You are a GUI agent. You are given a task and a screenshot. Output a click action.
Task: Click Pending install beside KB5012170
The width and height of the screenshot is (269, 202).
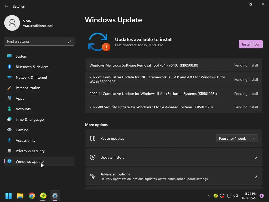(x=246, y=107)
